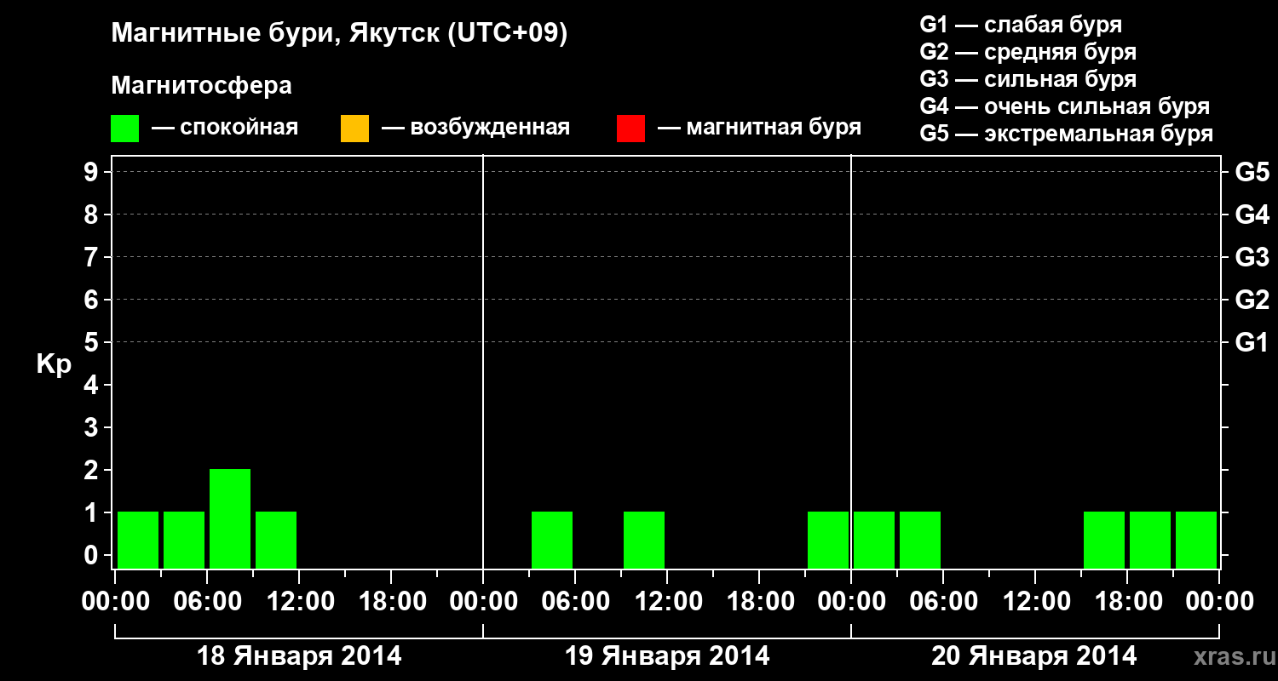Click the 12:00 time label for 20 January

(x=1035, y=602)
